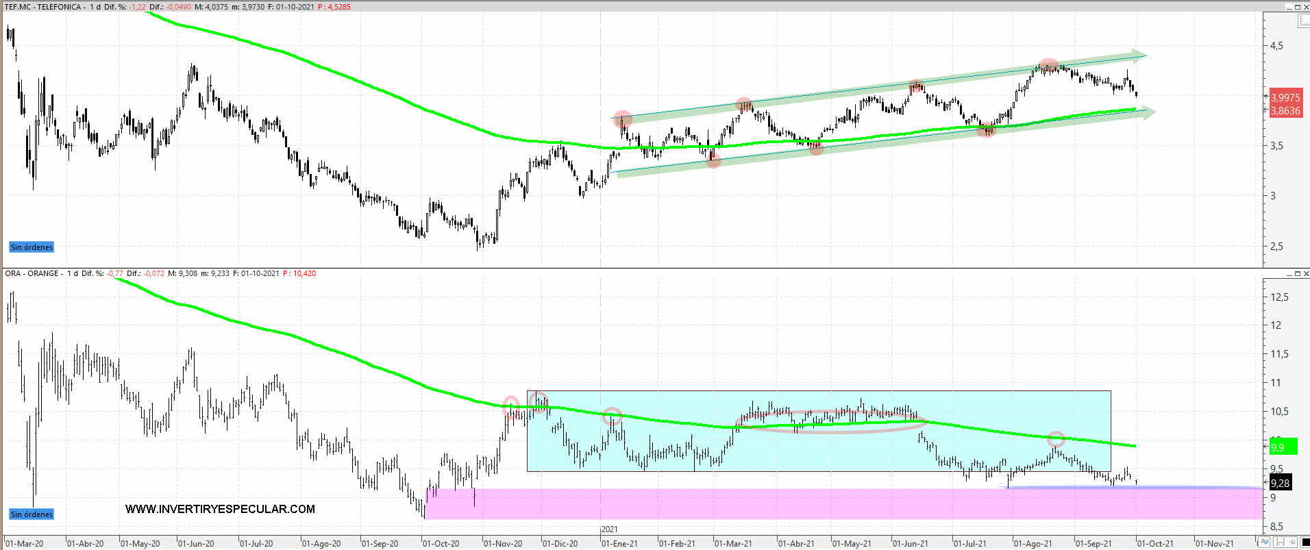Click the floppy disk save icon
The image size is (1310, 550).
[x=1278, y=543]
